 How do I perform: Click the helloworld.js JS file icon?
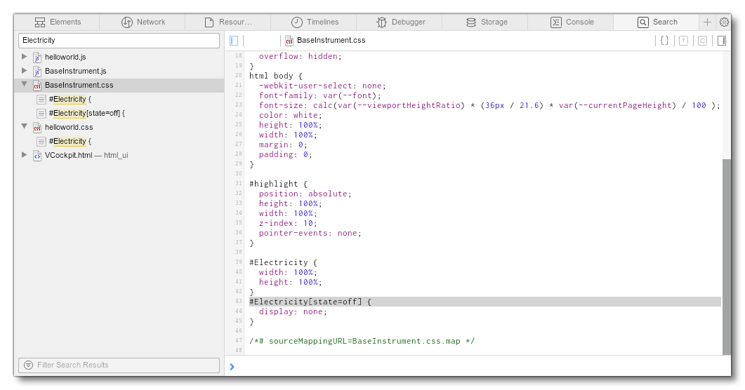pyautogui.click(x=37, y=58)
